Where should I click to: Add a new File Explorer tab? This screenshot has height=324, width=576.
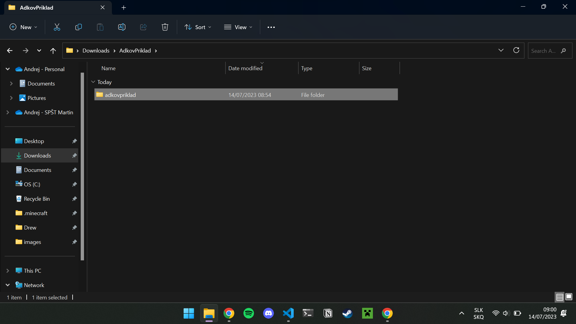(x=124, y=7)
